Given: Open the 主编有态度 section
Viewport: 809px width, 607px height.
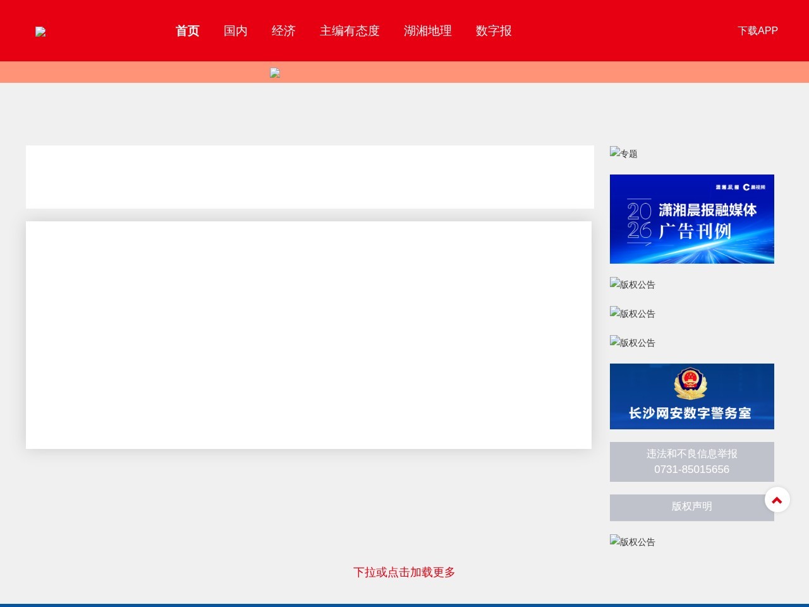Looking at the screenshot, I should [x=350, y=30].
